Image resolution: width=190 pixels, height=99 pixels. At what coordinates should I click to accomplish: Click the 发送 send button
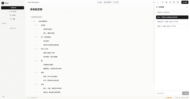(185, 93)
